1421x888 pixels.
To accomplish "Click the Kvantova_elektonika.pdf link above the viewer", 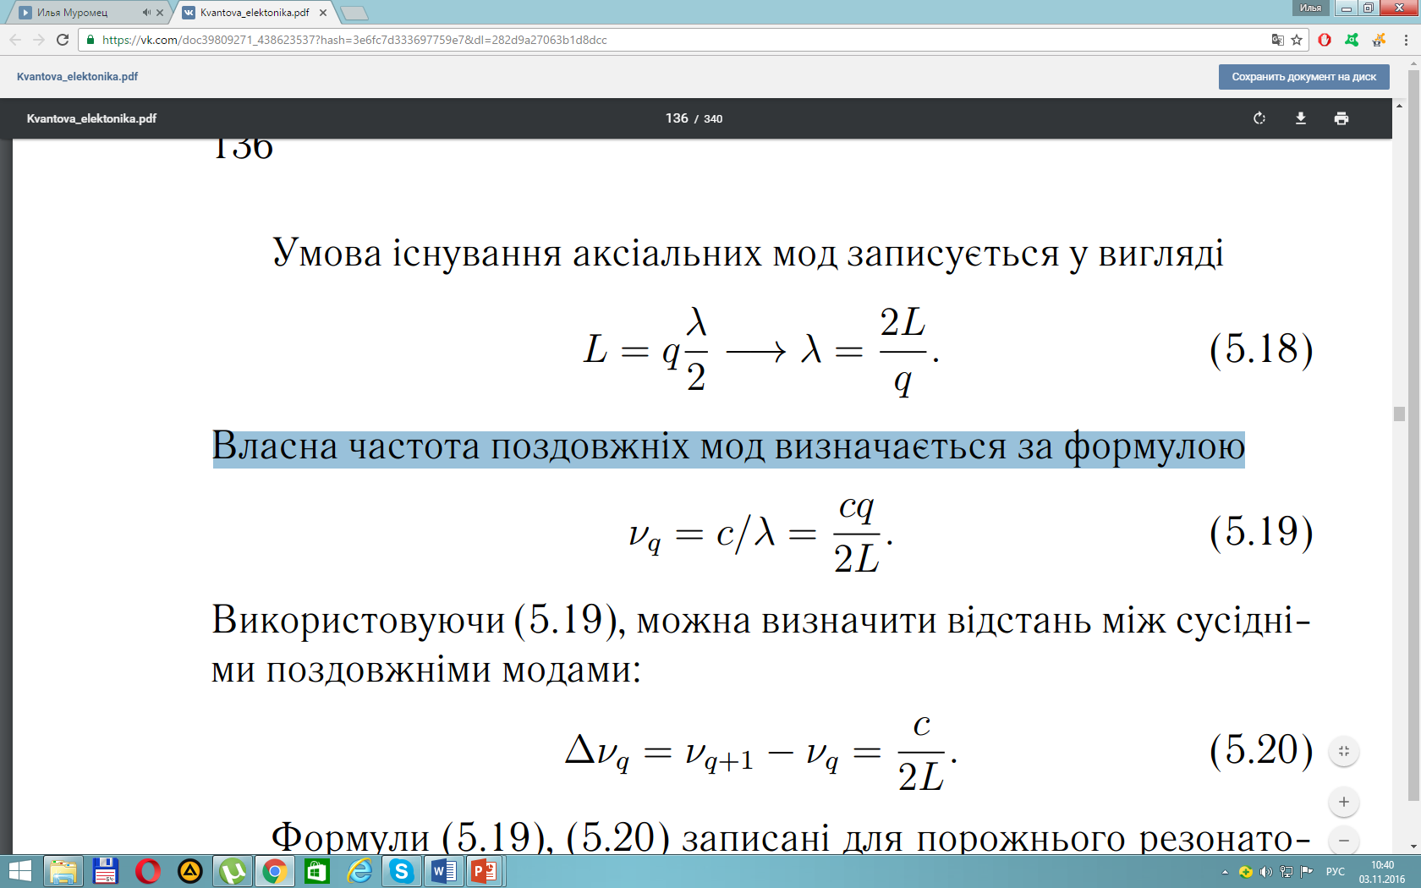I will pyautogui.click(x=77, y=76).
